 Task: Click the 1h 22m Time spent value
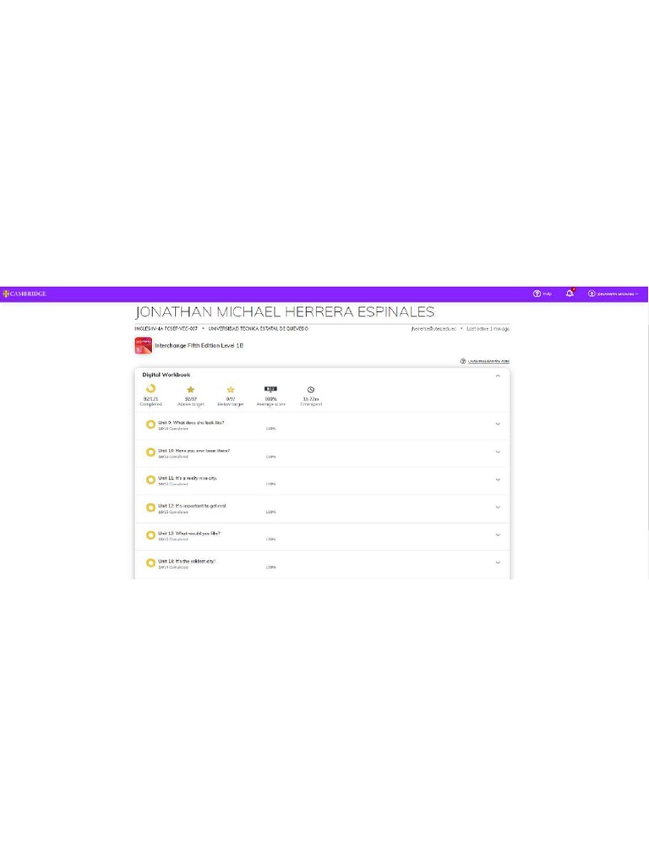(x=311, y=399)
